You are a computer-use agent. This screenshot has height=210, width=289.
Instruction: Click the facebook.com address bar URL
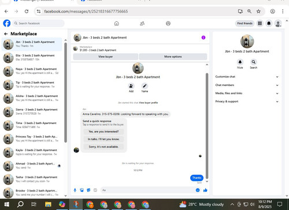(x=86, y=12)
